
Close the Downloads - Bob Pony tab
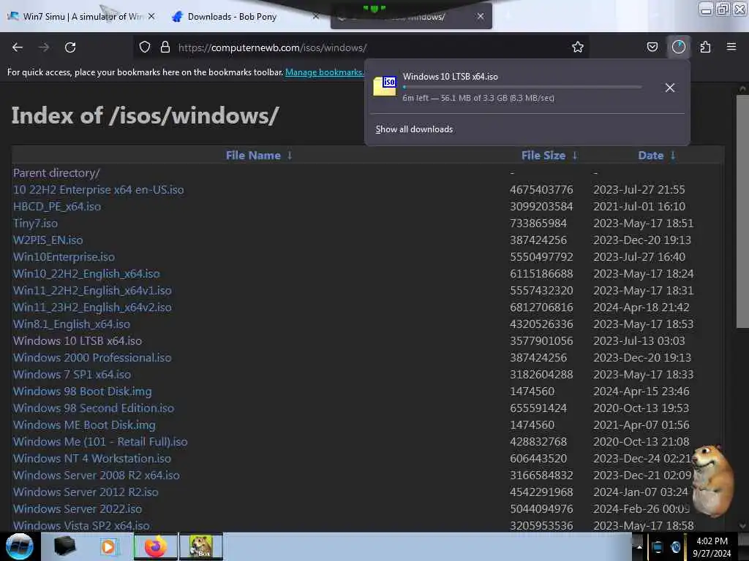(316, 16)
